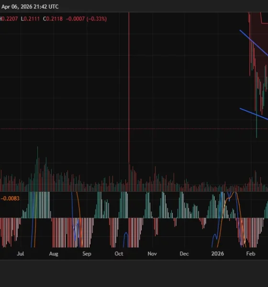Select the close value C0.2118
268x287 pixels.
click(x=53, y=19)
